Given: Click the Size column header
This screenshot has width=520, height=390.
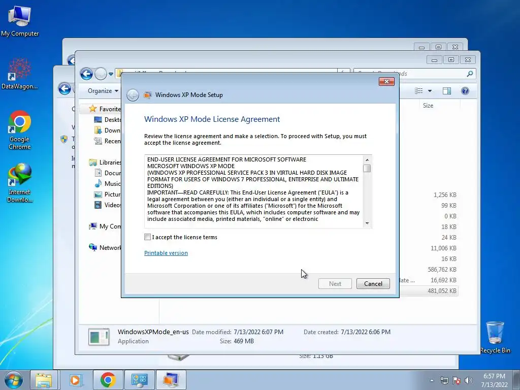Looking at the screenshot, I should 428,106.
